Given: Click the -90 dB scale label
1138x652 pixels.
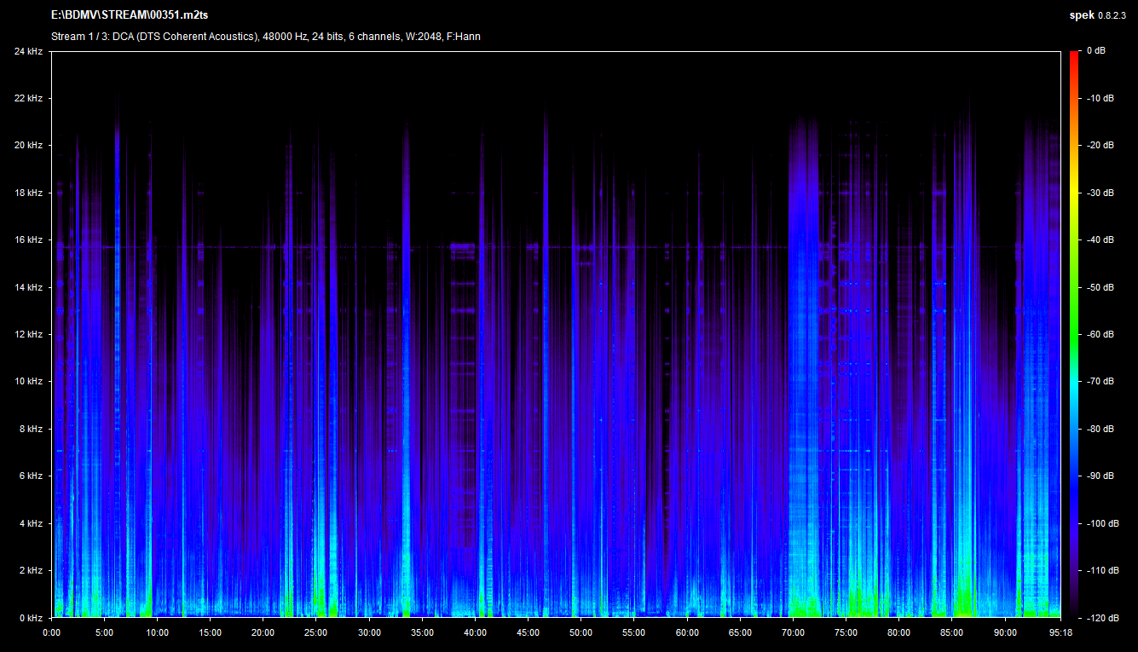Looking at the screenshot, I should pos(1100,476).
